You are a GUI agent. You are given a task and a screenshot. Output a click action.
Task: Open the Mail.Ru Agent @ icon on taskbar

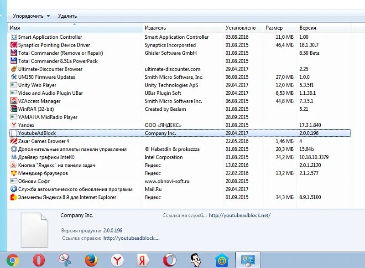pyautogui.click(x=222, y=260)
